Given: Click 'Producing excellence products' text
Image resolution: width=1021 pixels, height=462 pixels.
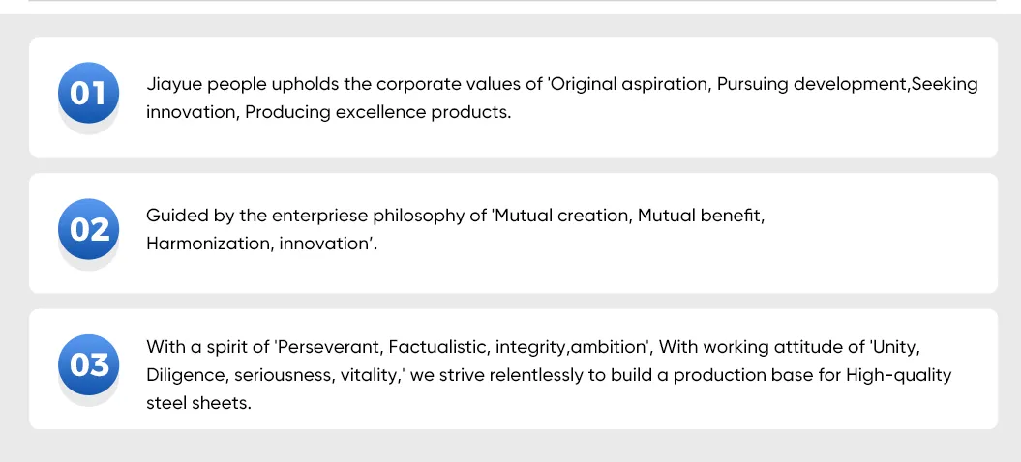Looking at the screenshot, I should click(x=377, y=112).
